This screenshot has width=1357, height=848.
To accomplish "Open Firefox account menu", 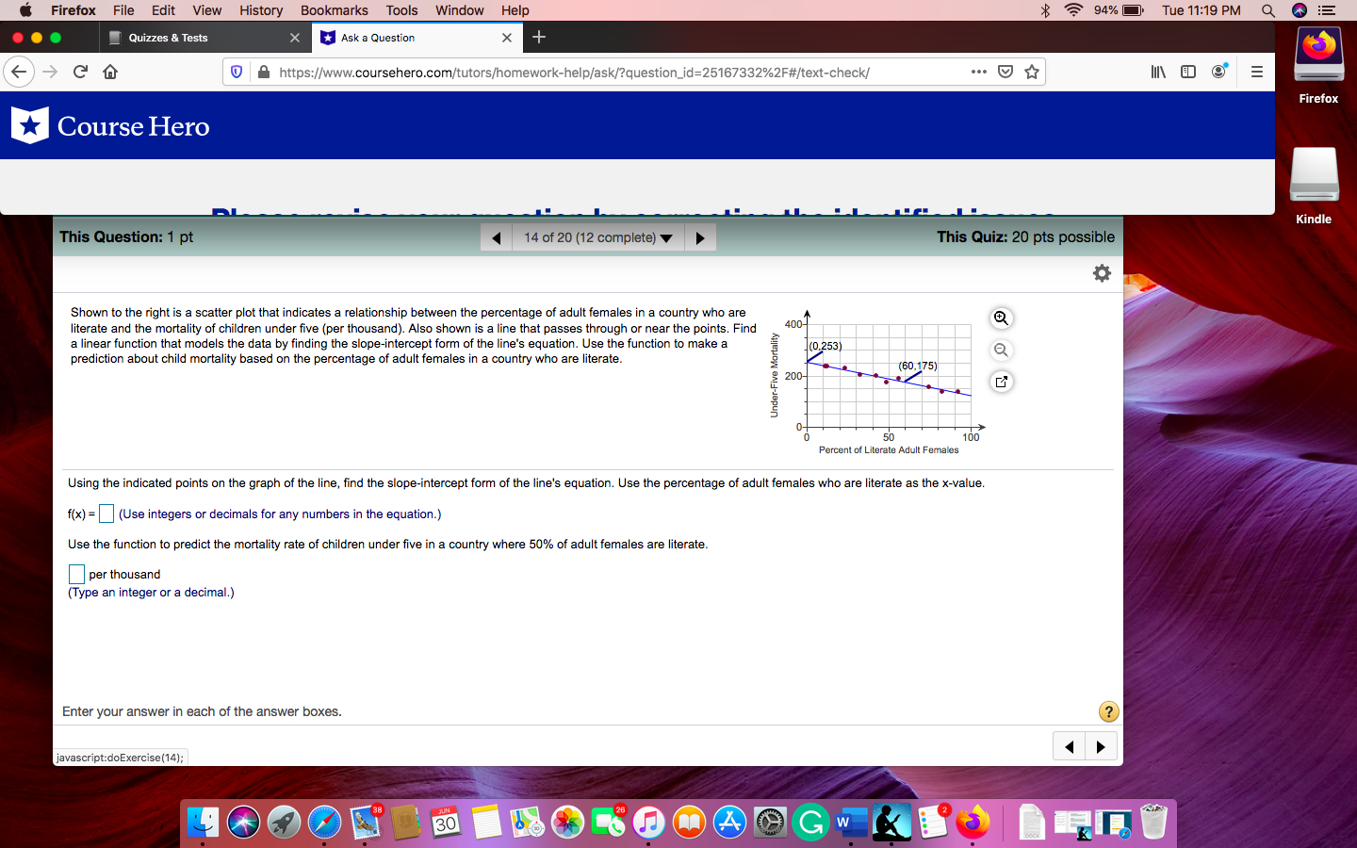I will click(x=1219, y=72).
